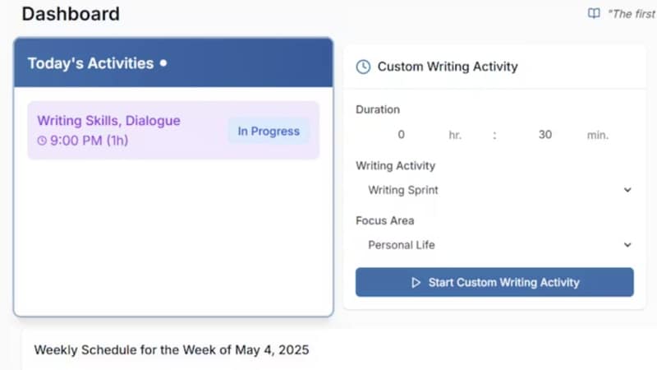
Task: Expand the Focus Area chevron arrow
Action: (x=627, y=245)
